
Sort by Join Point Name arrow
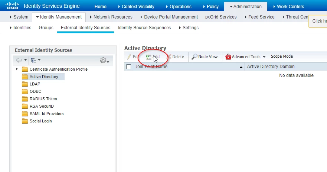241,67
